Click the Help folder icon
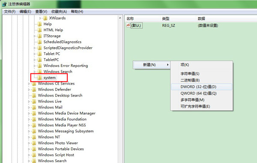 click(x=39, y=24)
